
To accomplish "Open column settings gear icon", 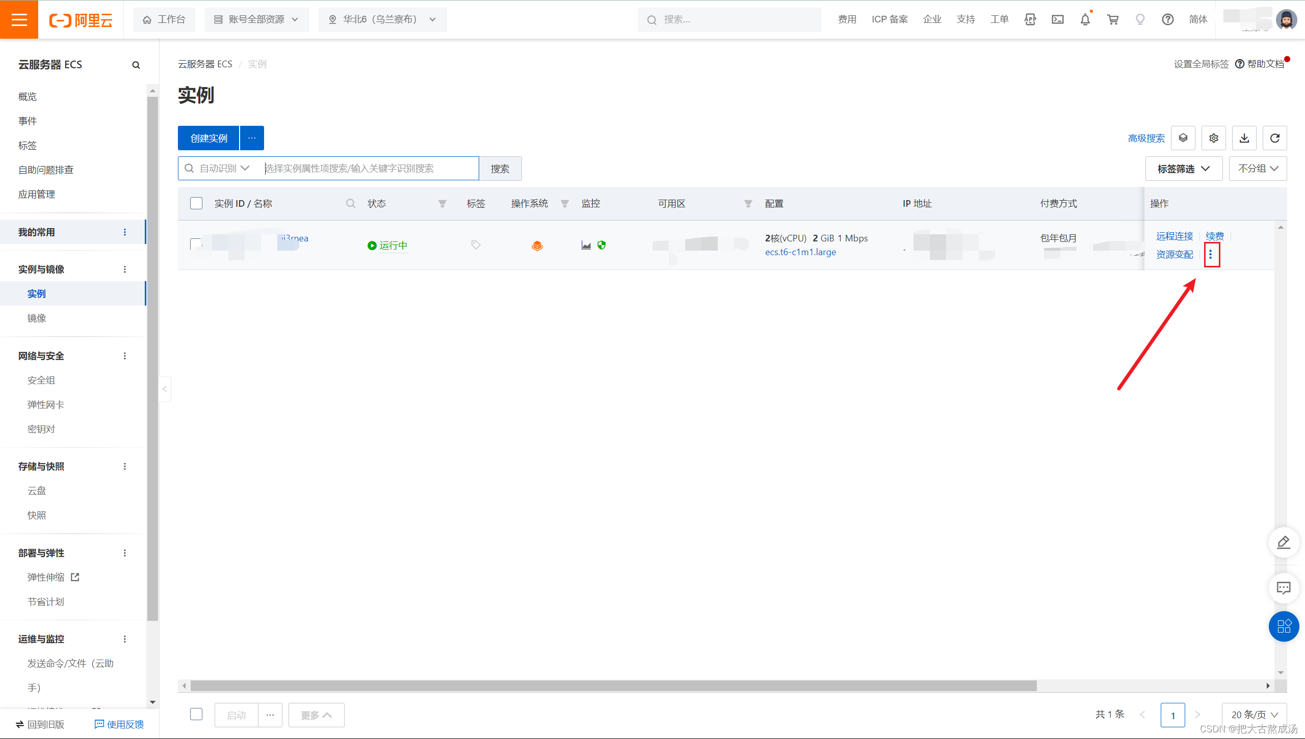I will (x=1213, y=138).
